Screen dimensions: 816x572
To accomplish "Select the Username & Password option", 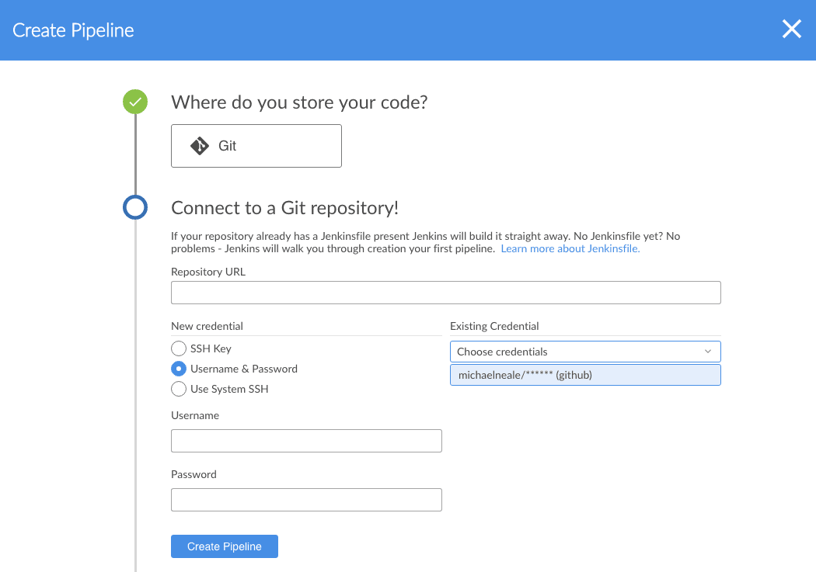I will pos(178,369).
